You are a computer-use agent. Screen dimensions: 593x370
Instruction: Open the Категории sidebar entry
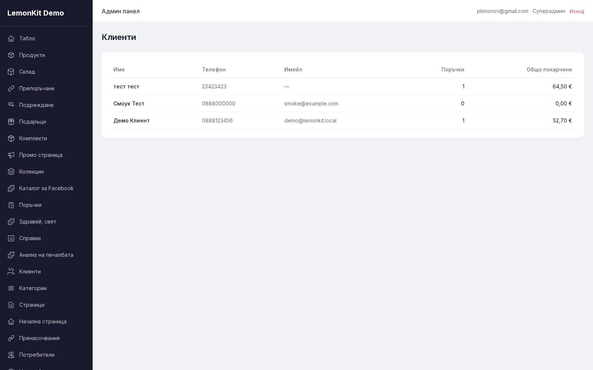[x=46, y=288]
